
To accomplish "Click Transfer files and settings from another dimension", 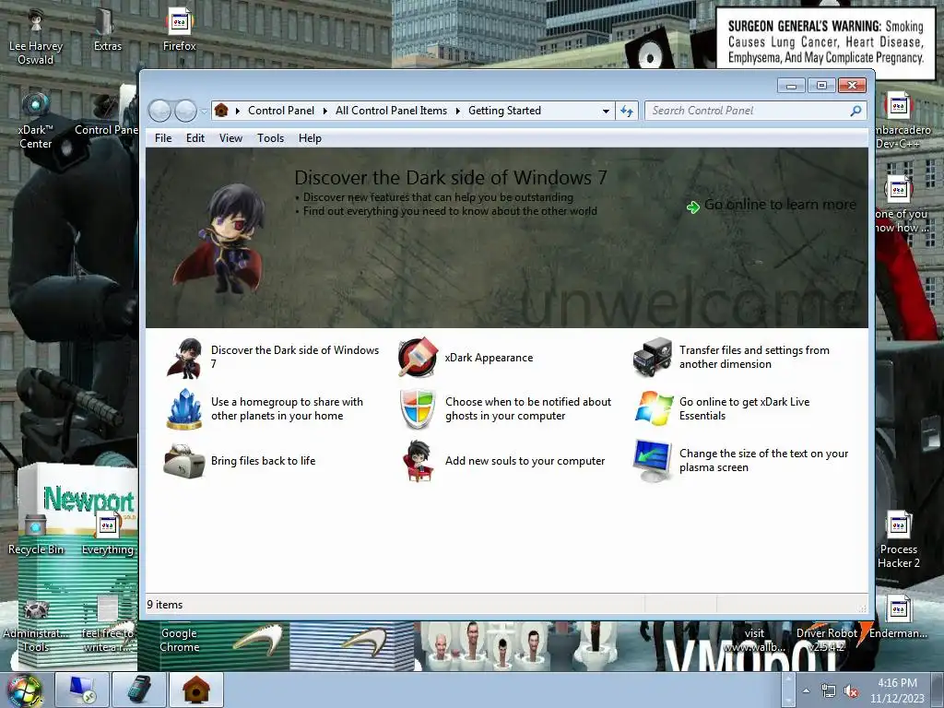I will pos(754,357).
